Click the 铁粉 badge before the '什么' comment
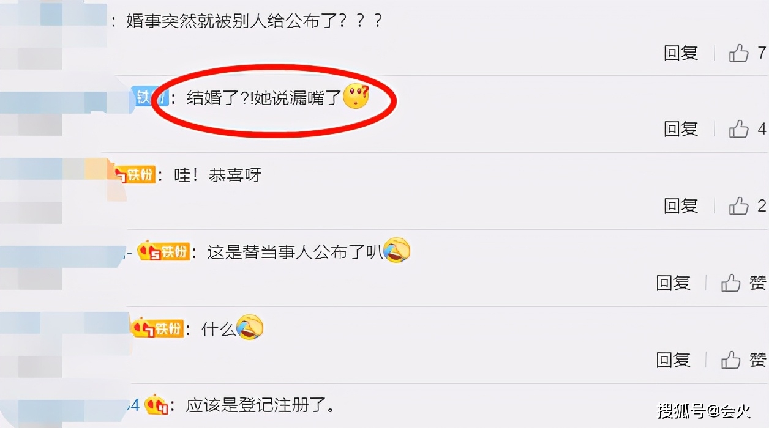769x428 pixels. point(158,328)
